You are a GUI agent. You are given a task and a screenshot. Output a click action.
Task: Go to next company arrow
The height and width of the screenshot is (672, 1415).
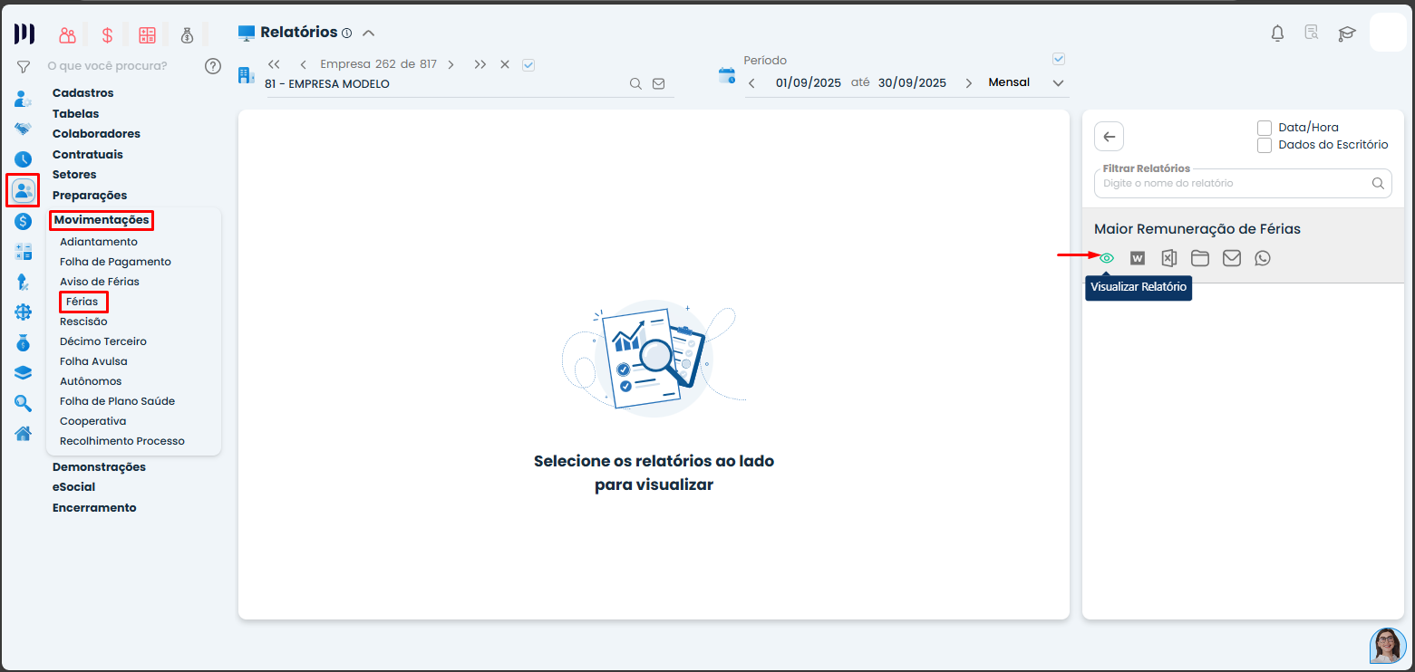pyautogui.click(x=451, y=64)
